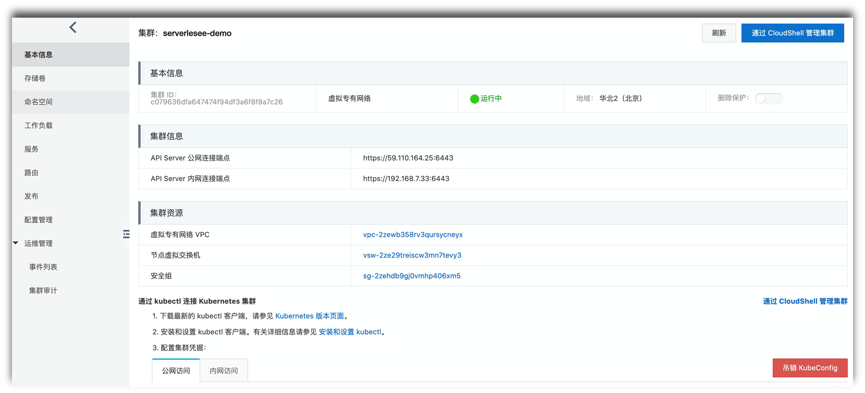The width and height of the screenshot is (865, 393).
Task: Collapse the 运维管理 menu group
Action: [16, 243]
